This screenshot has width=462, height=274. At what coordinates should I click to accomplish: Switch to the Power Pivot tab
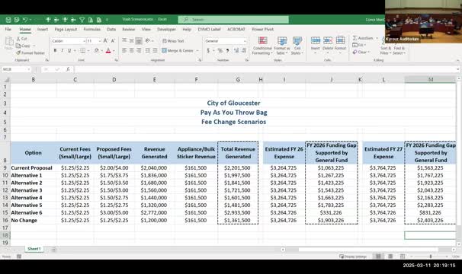[x=262, y=29]
